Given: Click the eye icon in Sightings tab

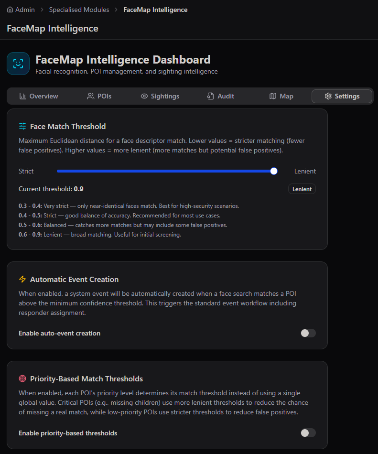Looking at the screenshot, I should [144, 96].
